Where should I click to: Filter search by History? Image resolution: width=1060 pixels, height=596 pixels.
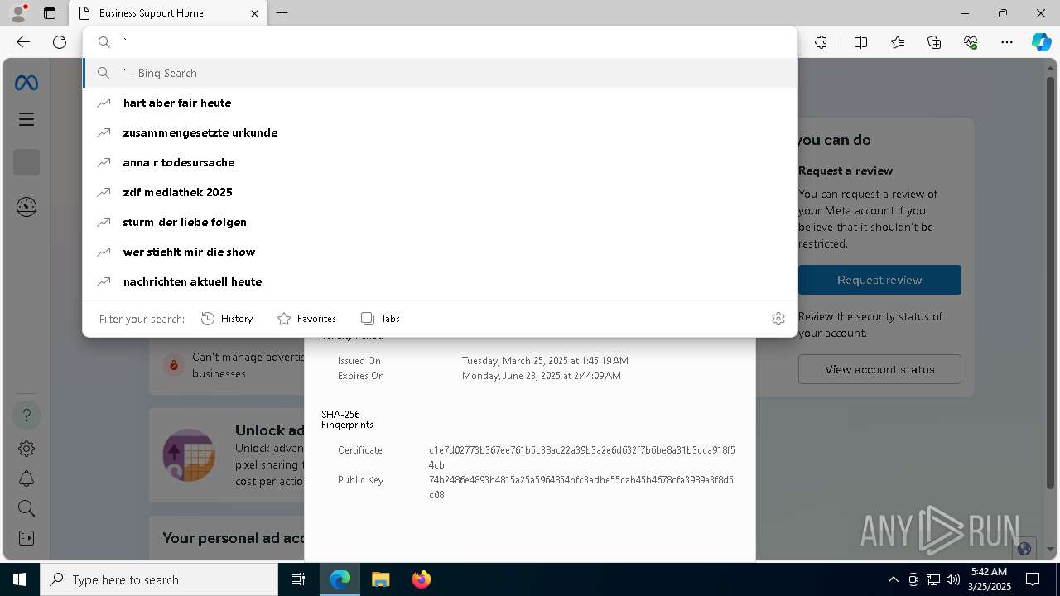pos(227,319)
